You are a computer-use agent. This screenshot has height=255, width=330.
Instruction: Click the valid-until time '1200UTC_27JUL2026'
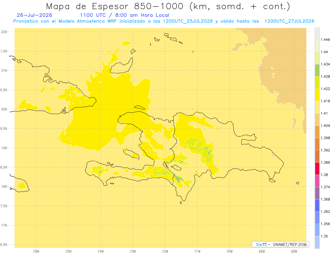coord(289,21)
